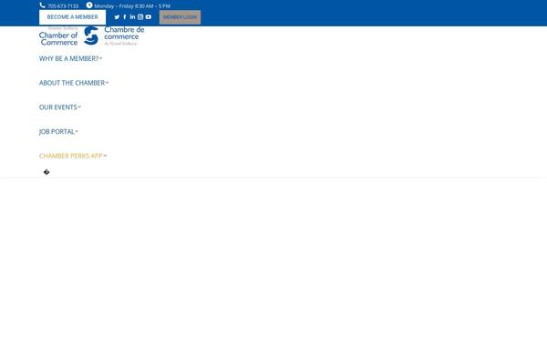Open the Member Login button
547x364 pixels.
[180, 17]
